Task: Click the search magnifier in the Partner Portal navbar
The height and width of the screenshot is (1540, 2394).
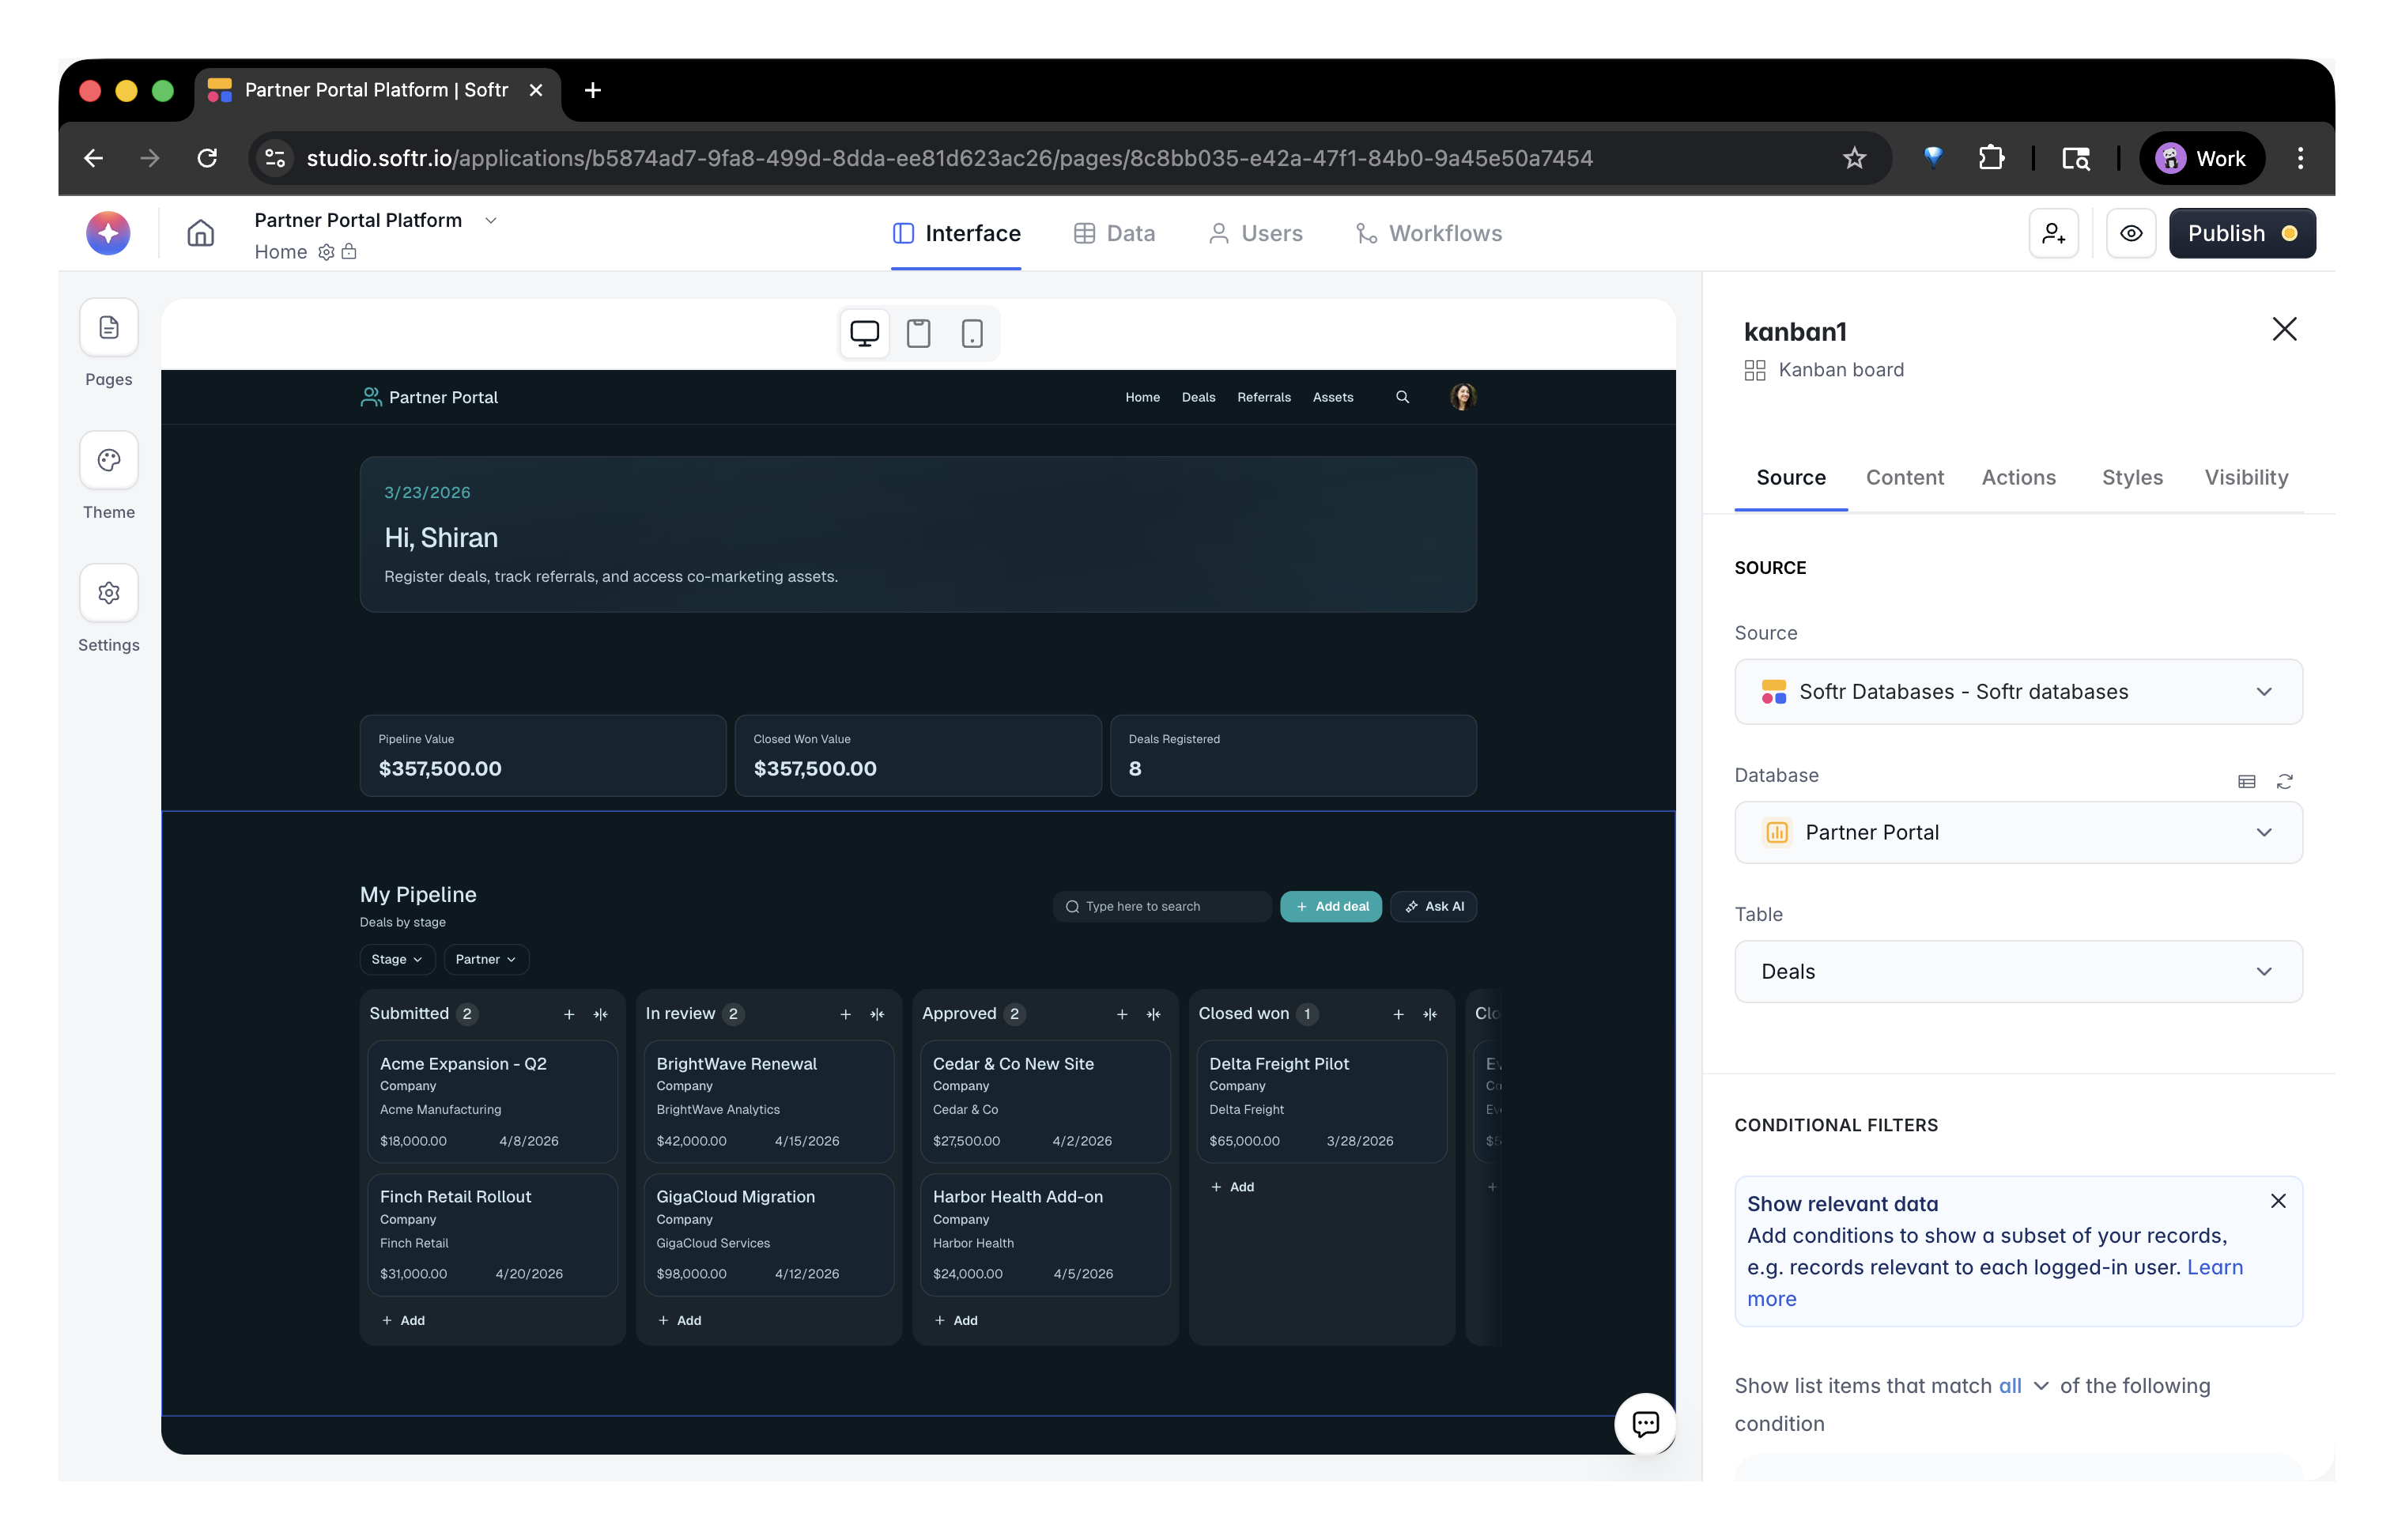Action: [x=1402, y=396]
